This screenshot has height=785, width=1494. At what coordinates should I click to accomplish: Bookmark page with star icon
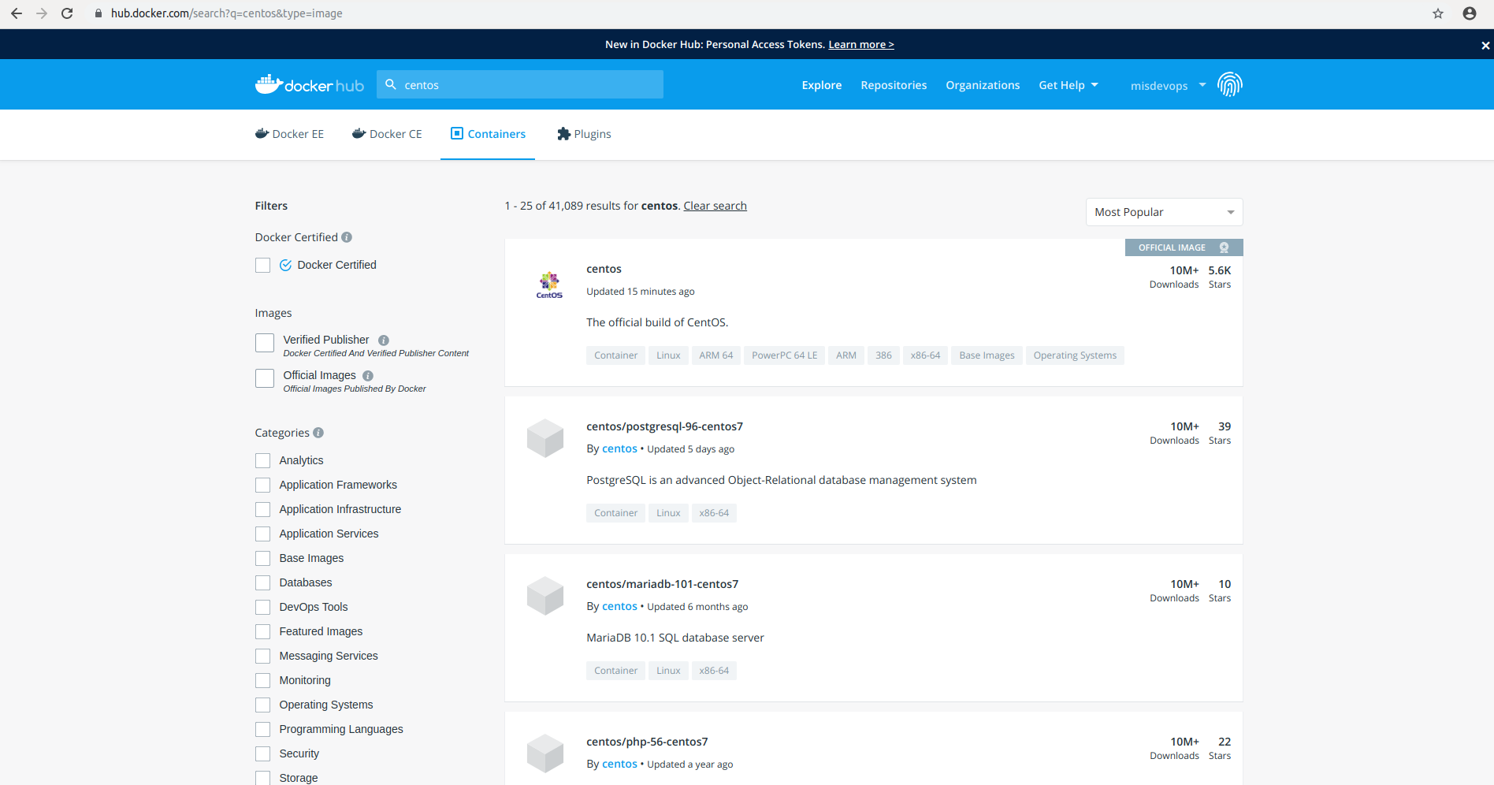click(1438, 13)
